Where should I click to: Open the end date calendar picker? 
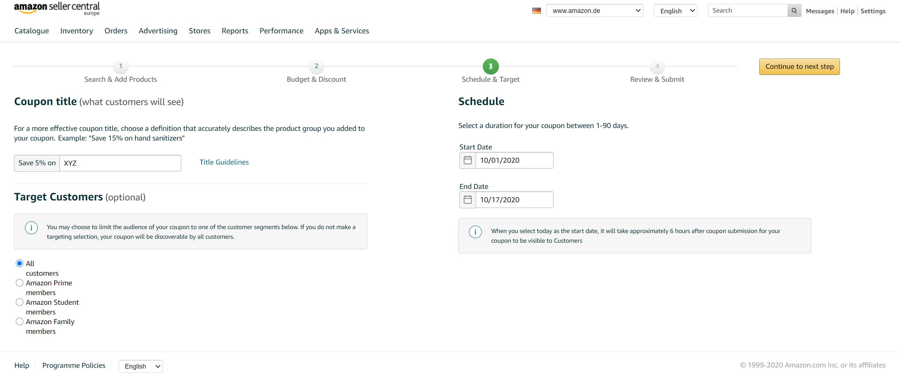[x=467, y=200]
